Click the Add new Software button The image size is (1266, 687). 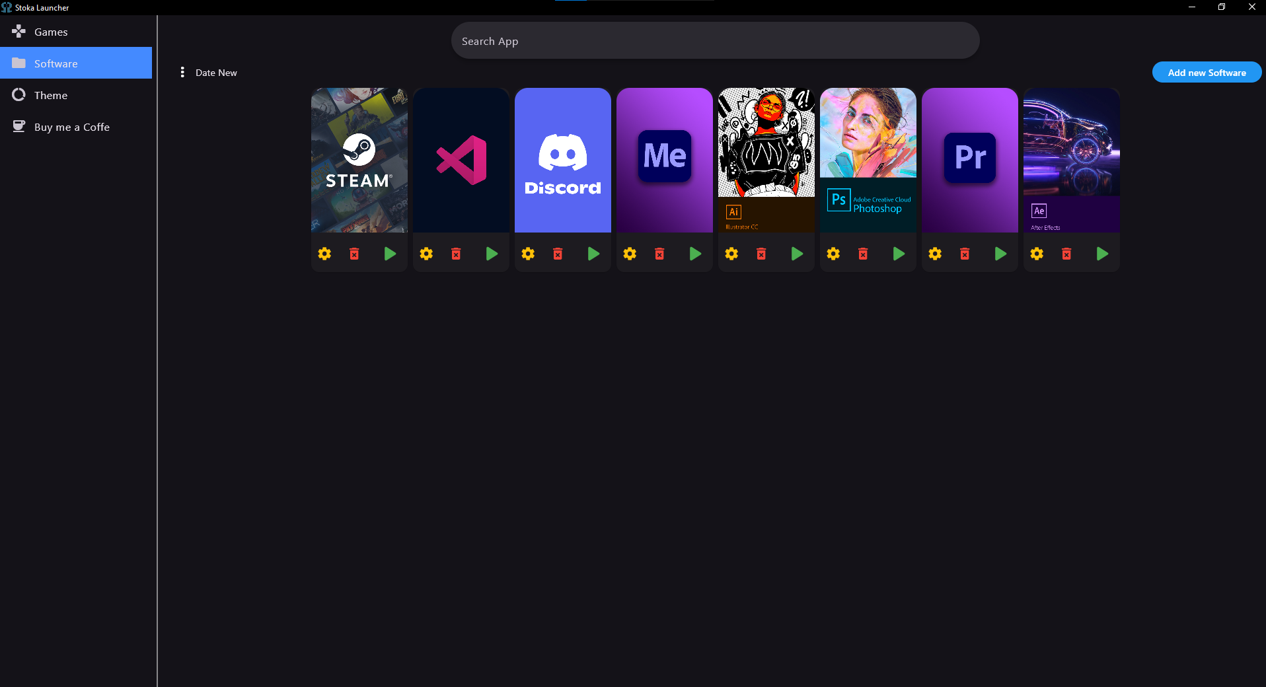pyautogui.click(x=1207, y=72)
